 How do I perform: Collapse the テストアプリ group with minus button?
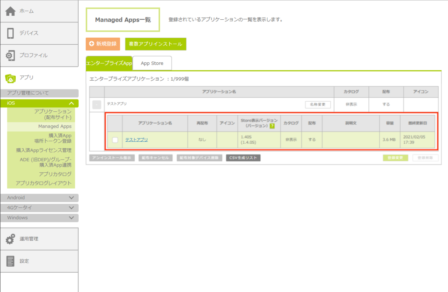[x=97, y=105]
